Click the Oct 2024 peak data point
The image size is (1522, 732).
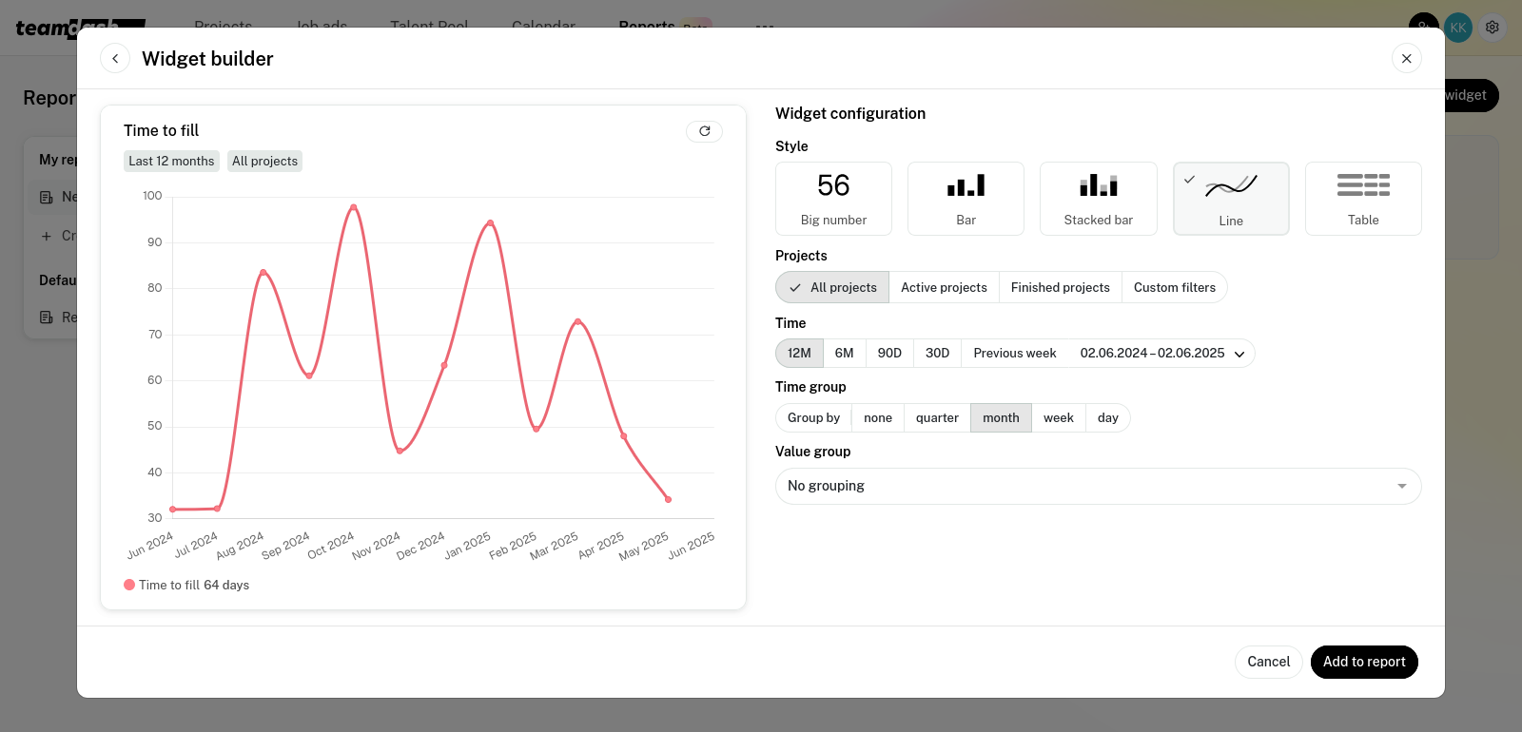coord(354,206)
